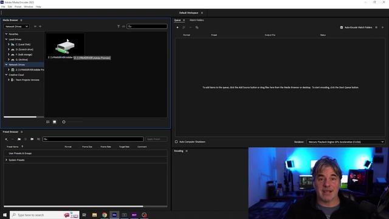
Task: Open the preset settings icon
Action: tap(26, 139)
